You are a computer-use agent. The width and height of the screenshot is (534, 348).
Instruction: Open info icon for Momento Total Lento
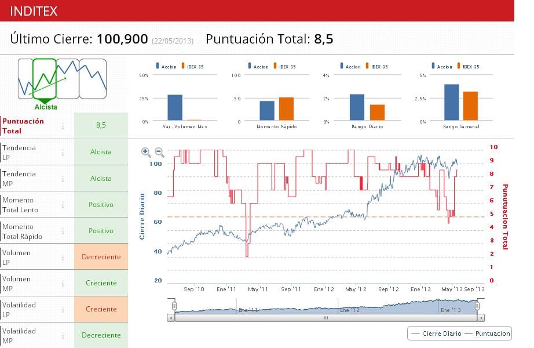tap(63, 205)
